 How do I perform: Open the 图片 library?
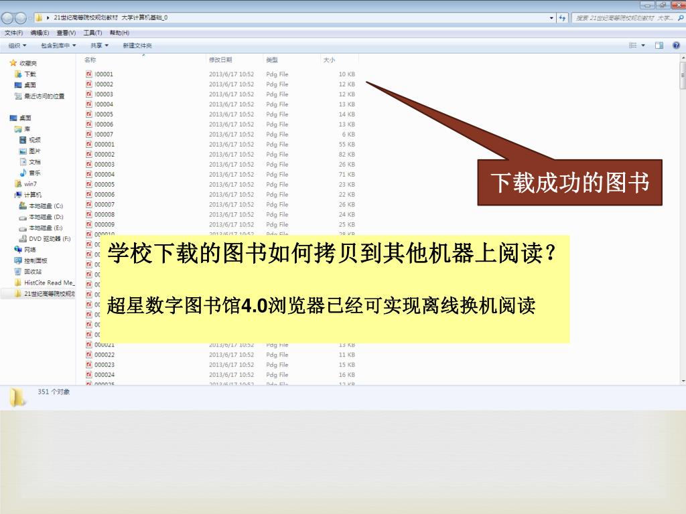(29, 151)
